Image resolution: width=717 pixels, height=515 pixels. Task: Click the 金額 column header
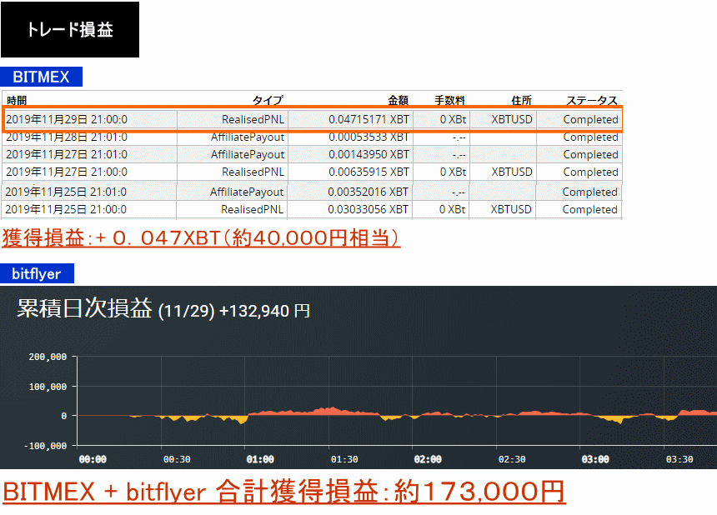pyautogui.click(x=398, y=100)
